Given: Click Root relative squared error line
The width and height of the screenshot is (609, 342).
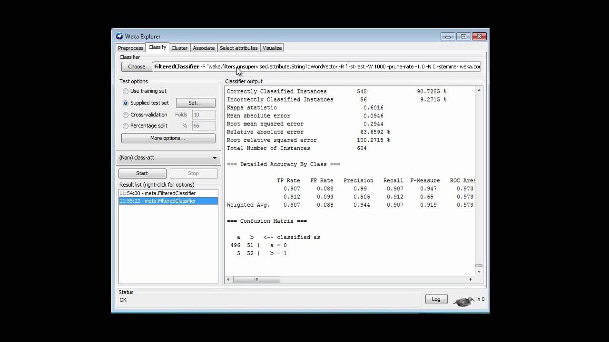Looking at the screenshot, I should pos(308,140).
